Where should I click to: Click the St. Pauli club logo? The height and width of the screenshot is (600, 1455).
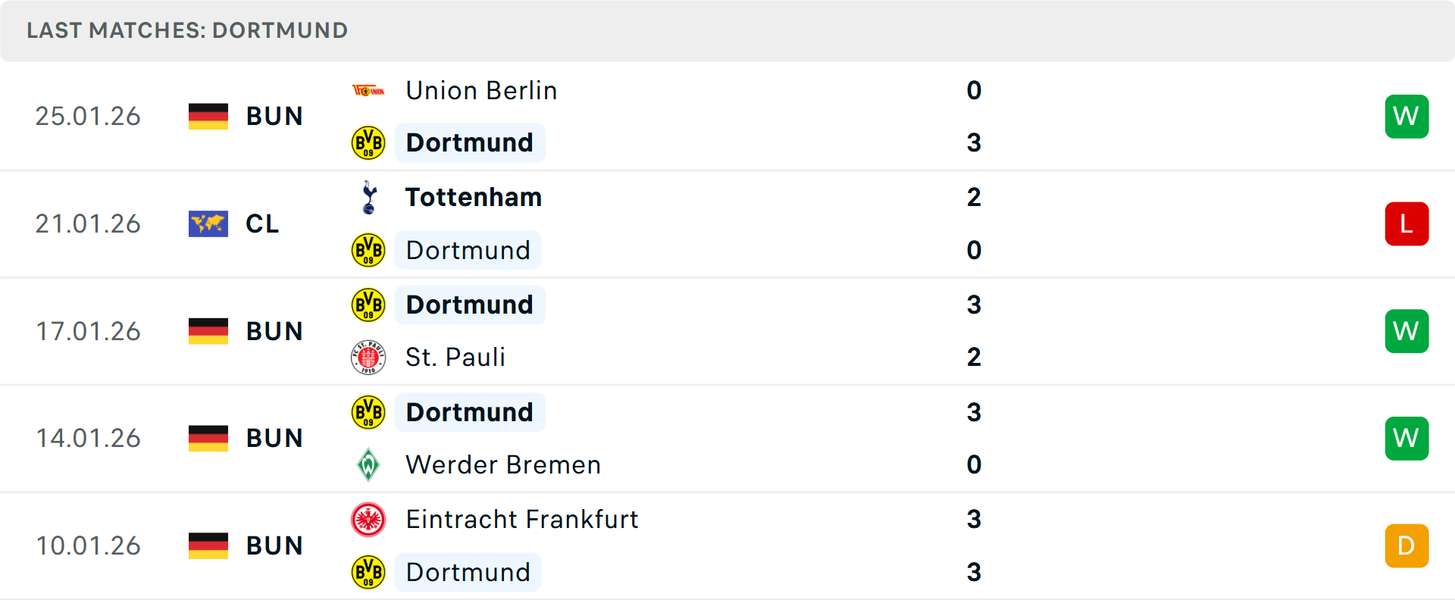(369, 357)
